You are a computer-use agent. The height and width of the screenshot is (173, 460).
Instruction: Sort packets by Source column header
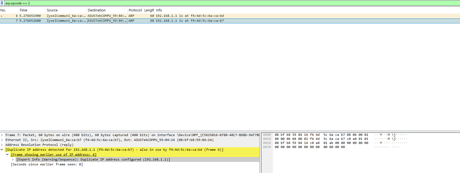coord(66,10)
